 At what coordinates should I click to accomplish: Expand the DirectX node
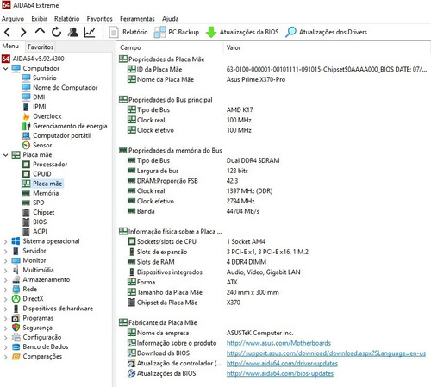(5, 299)
